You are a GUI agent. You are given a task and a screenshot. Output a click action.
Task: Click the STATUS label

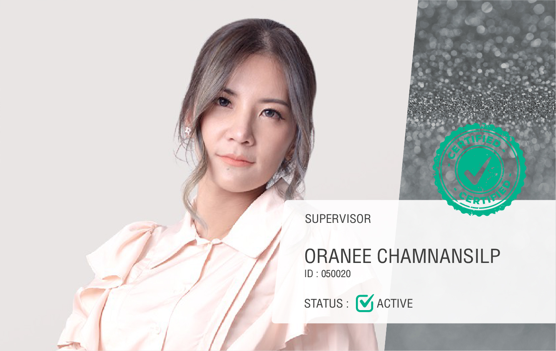pos(326,303)
